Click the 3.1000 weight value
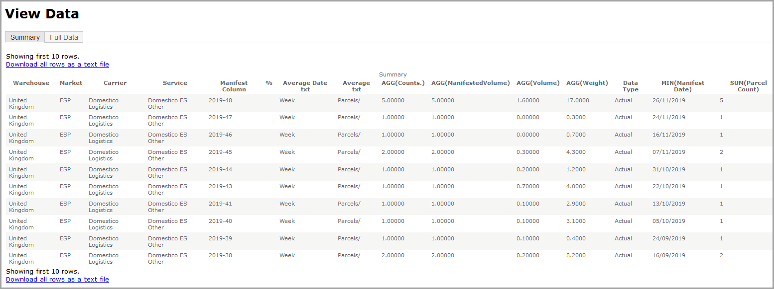The image size is (774, 289). (x=576, y=221)
